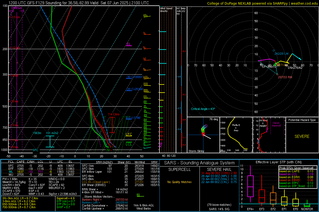The width and height of the screenshot is (319, 212).
Task: Select the Prob EF2+ Given Supercell header
Action: tap(296, 168)
